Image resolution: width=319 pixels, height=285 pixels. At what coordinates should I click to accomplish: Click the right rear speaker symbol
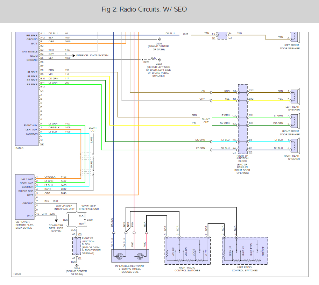tap(294, 145)
